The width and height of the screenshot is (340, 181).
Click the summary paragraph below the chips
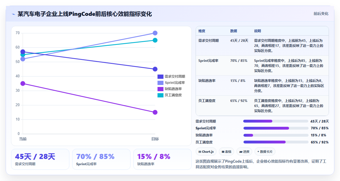pyautogui.click(x=261, y=164)
